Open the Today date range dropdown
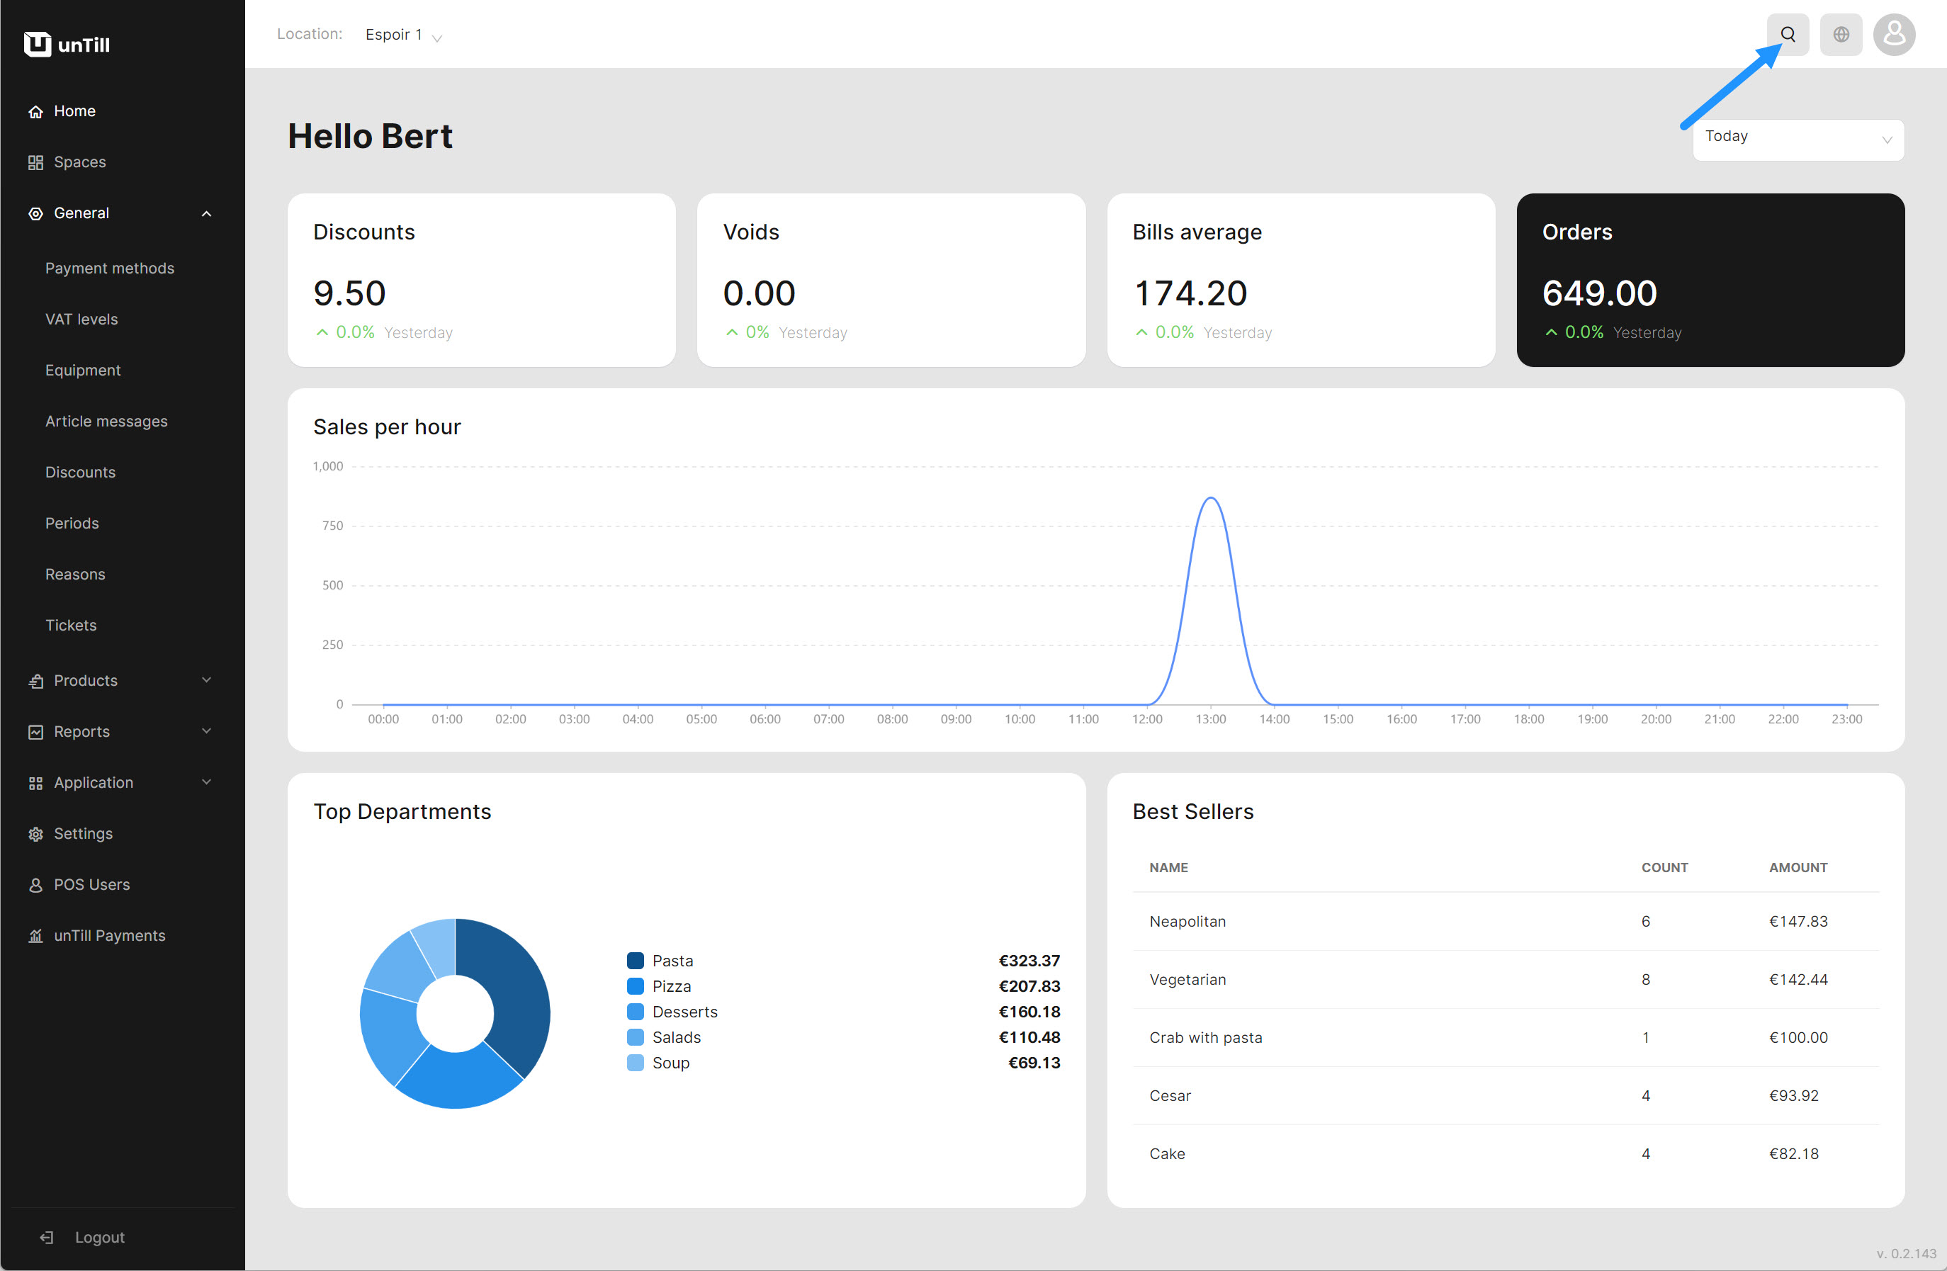Screen dimensions: 1947x1271 pos(1798,139)
